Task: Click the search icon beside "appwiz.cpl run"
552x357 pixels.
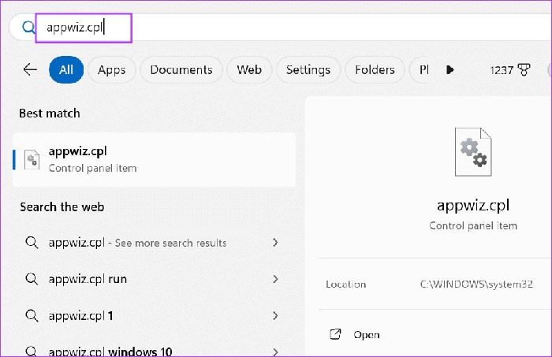Action: 32,279
